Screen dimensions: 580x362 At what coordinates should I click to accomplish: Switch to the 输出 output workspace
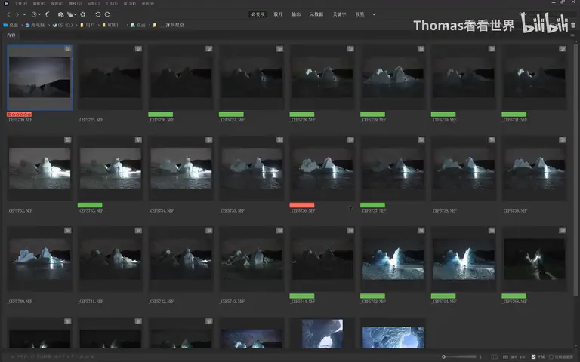(296, 14)
